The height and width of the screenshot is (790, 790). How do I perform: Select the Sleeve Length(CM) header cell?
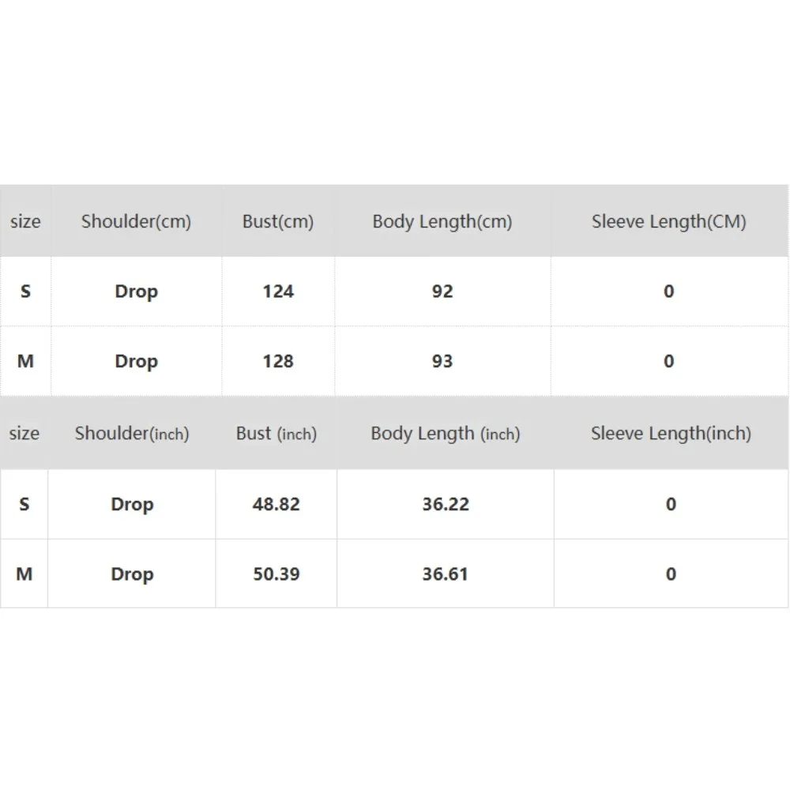tap(668, 222)
